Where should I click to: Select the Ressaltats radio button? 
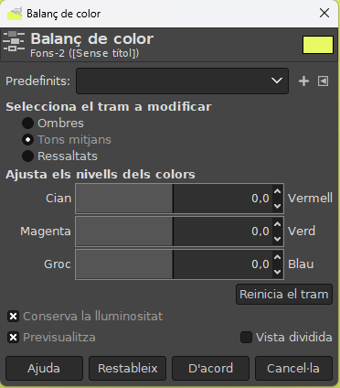tap(27, 156)
